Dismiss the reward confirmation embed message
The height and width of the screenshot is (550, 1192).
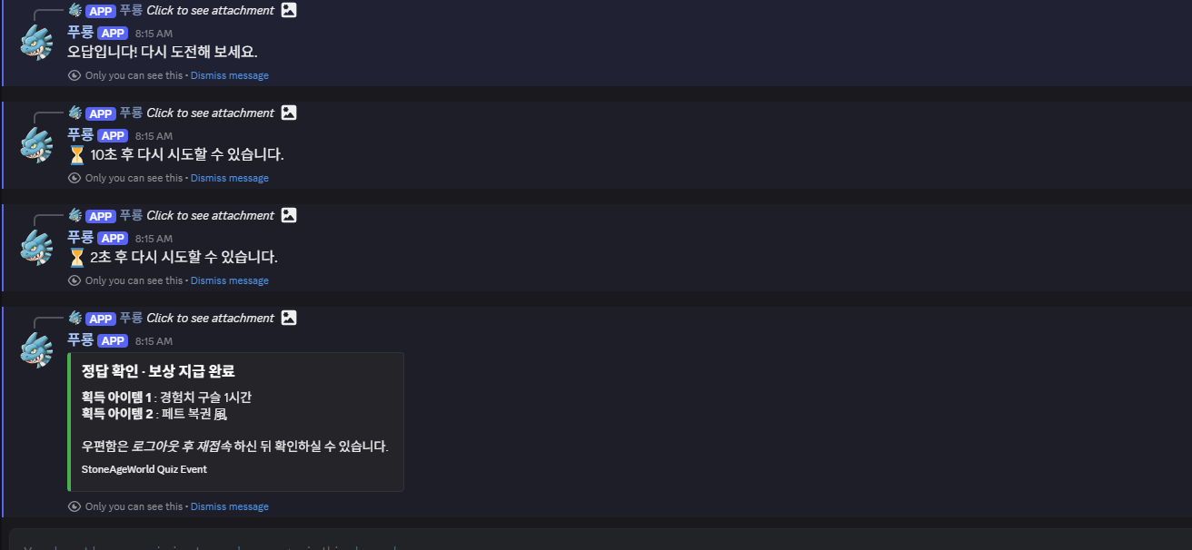tap(229, 506)
